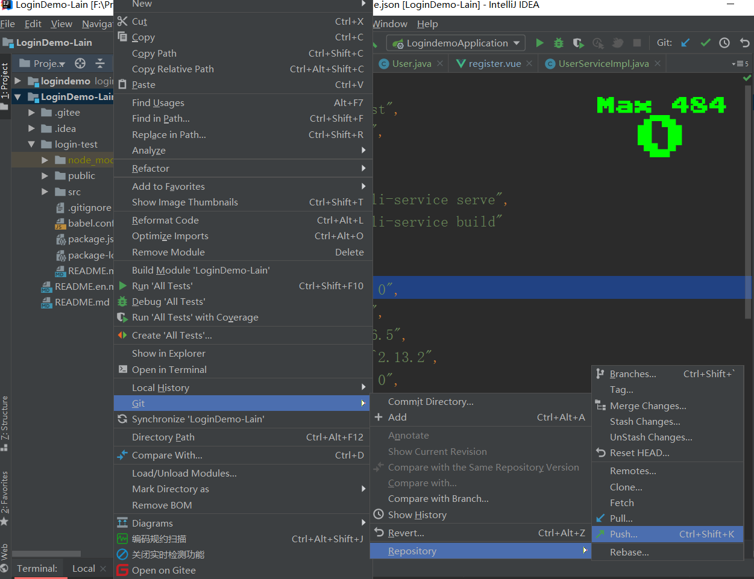
Task: Select Find Usages in context menu
Action: coord(243,102)
